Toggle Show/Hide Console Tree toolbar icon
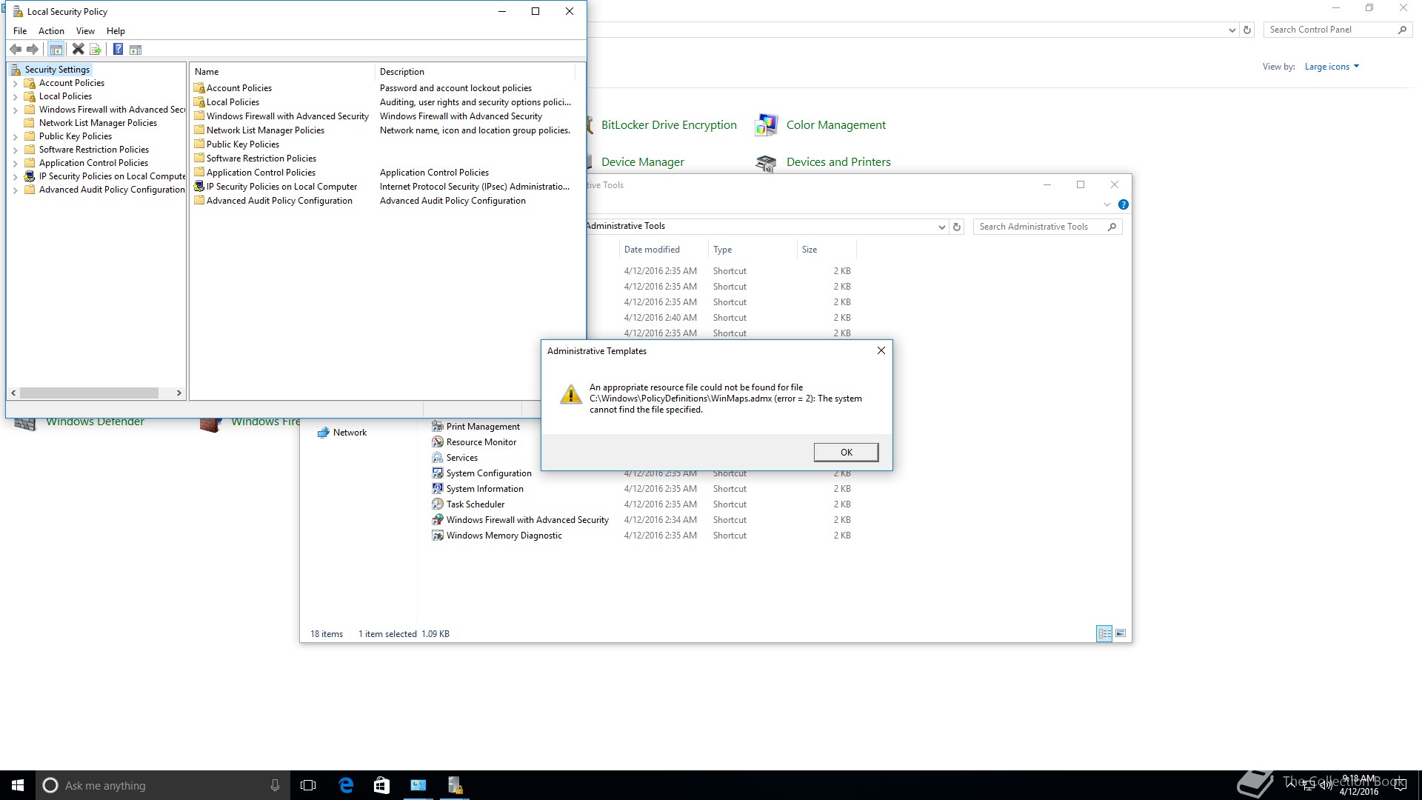Image resolution: width=1422 pixels, height=800 pixels. coord(56,50)
